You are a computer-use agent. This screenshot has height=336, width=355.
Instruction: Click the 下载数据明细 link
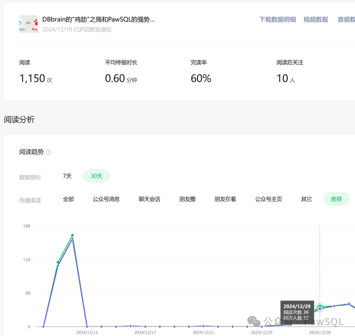tap(277, 19)
